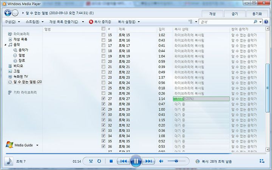Screen dimensions: 272x170
Task: Open view options dropdown arrow
Action: 196,22
